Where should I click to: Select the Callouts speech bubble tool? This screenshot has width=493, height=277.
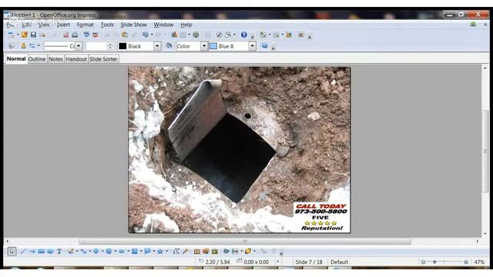click(147, 252)
